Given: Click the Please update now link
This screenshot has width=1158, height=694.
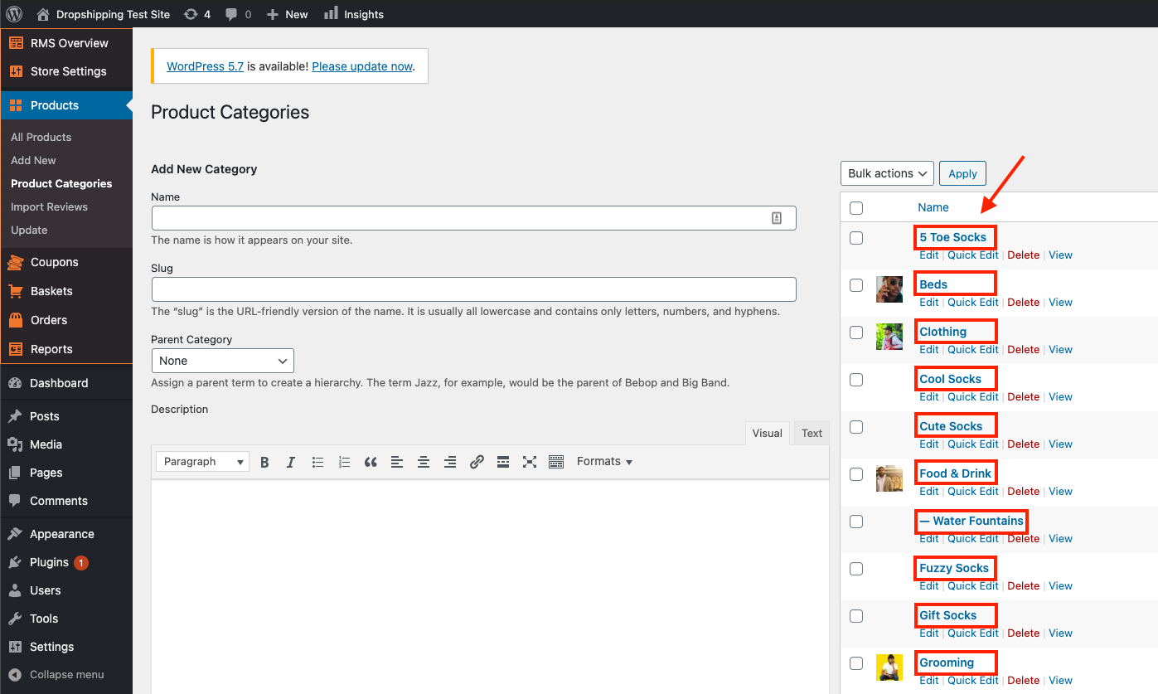Looking at the screenshot, I should pyautogui.click(x=362, y=66).
